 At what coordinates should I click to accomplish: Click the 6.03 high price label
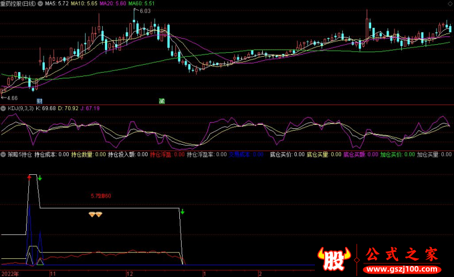145,11
